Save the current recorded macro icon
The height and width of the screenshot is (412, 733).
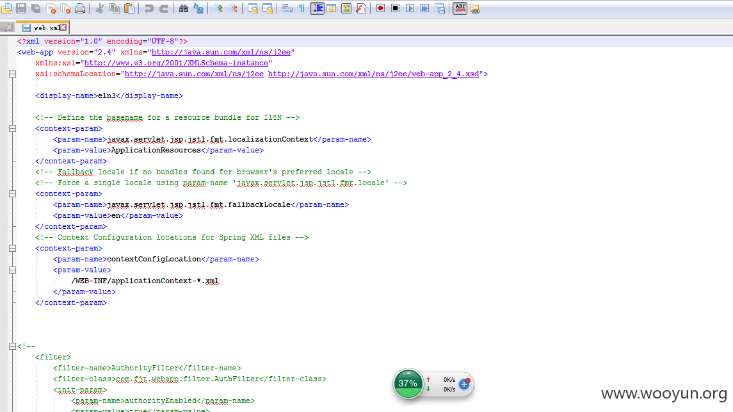(440, 8)
